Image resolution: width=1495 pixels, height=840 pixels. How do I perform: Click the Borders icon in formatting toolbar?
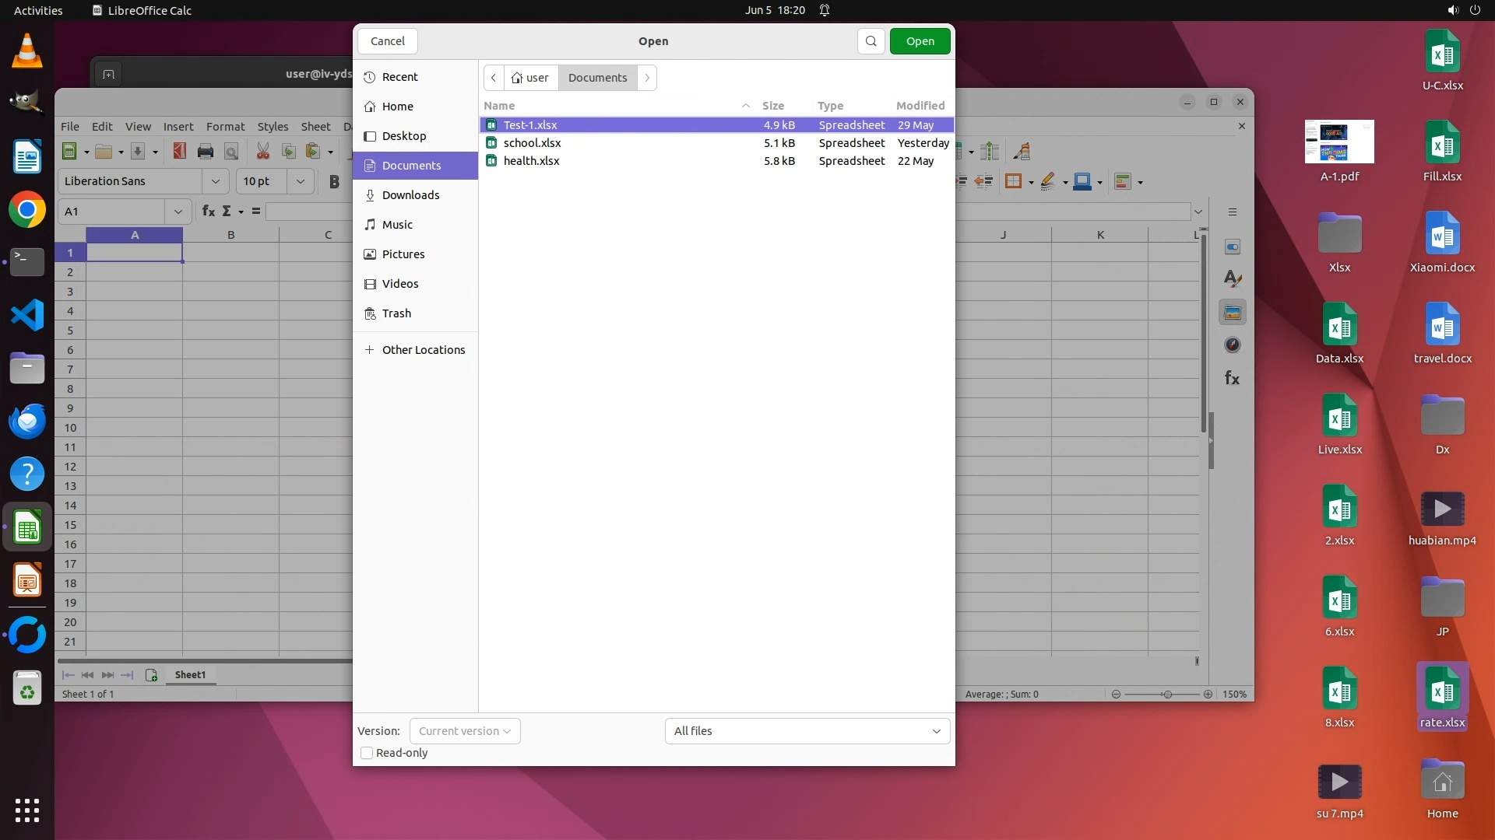click(1012, 182)
